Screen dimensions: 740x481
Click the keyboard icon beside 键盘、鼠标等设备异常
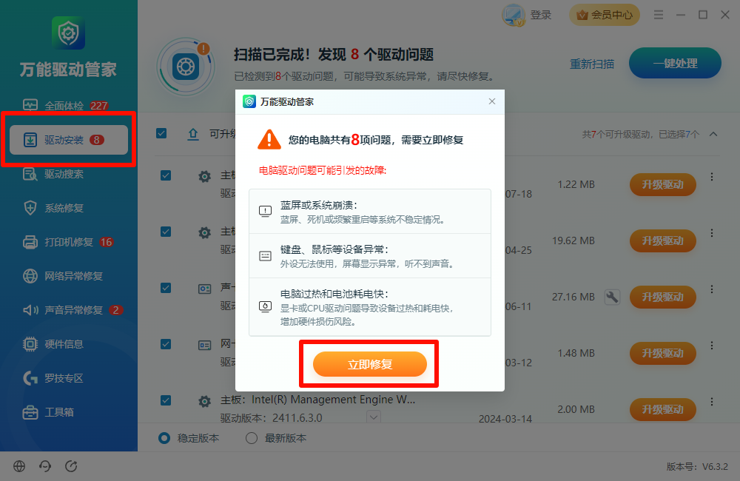pos(265,256)
